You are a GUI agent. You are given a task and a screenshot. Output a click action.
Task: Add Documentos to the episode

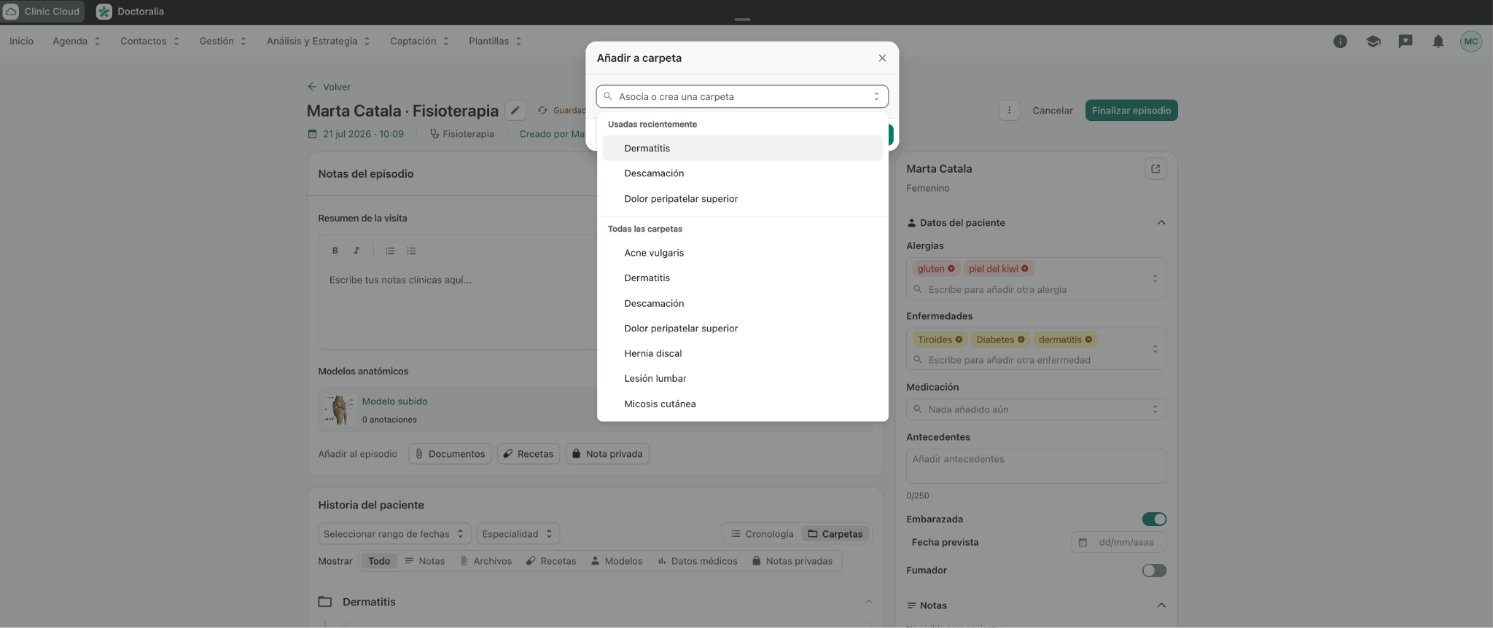tap(450, 454)
